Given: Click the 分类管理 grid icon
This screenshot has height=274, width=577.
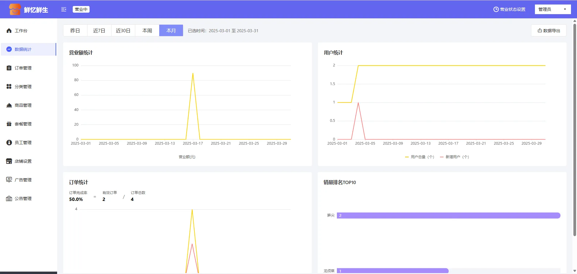Looking at the screenshot, I should point(9,87).
